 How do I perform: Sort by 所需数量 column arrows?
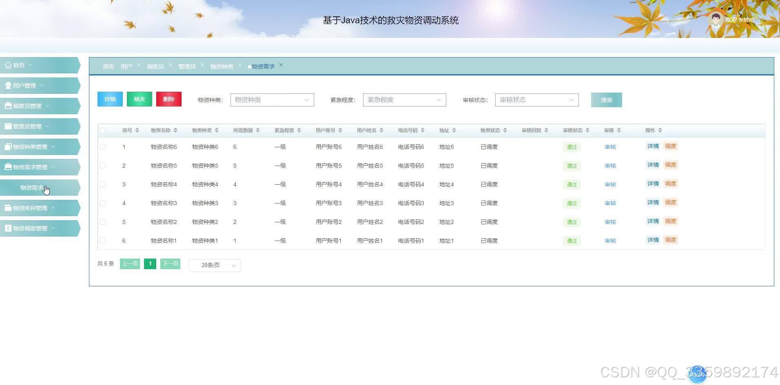pyautogui.click(x=258, y=130)
